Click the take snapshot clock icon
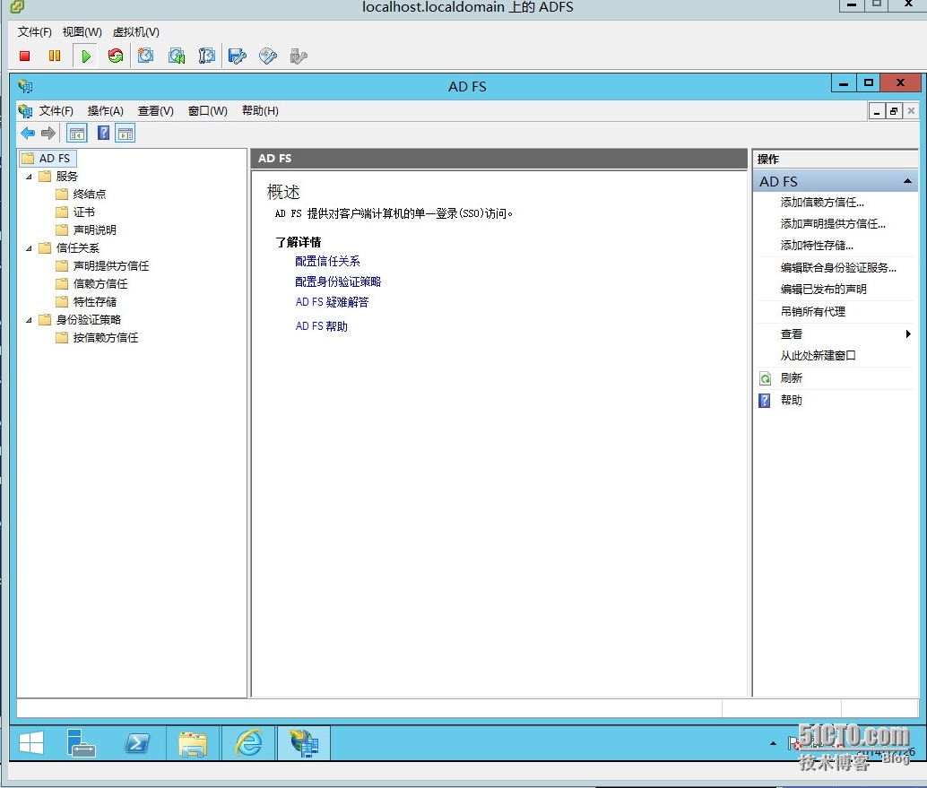The image size is (927, 788). pyautogui.click(x=145, y=56)
